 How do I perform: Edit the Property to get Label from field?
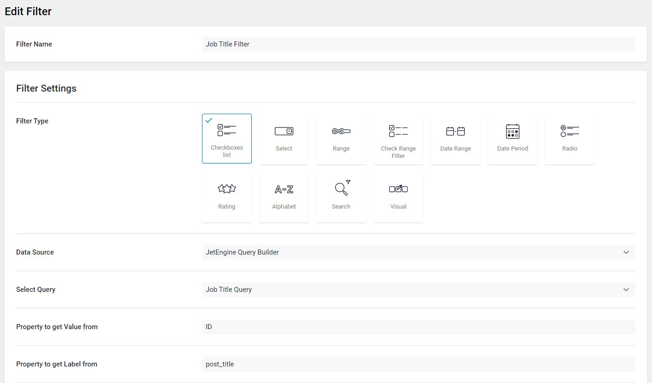point(419,364)
